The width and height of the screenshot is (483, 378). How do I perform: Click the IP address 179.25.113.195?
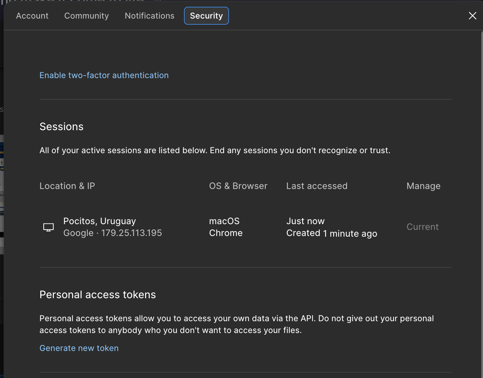pyautogui.click(x=132, y=233)
